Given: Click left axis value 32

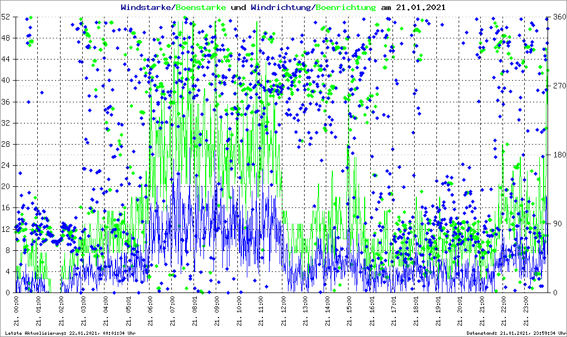Looking at the screenshot, I should (5, 123).
